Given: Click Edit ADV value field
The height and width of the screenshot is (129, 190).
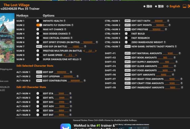Looking at the screenshot, I should click(62, 106).
